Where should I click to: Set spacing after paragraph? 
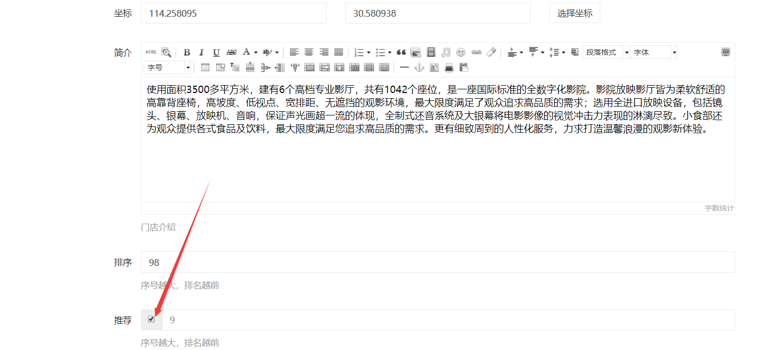point(533,52)
